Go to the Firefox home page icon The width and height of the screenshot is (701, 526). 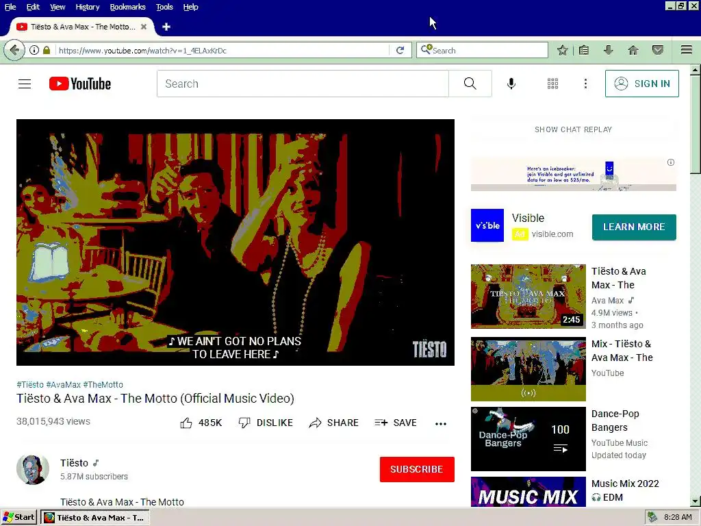(x=633, y=50)
